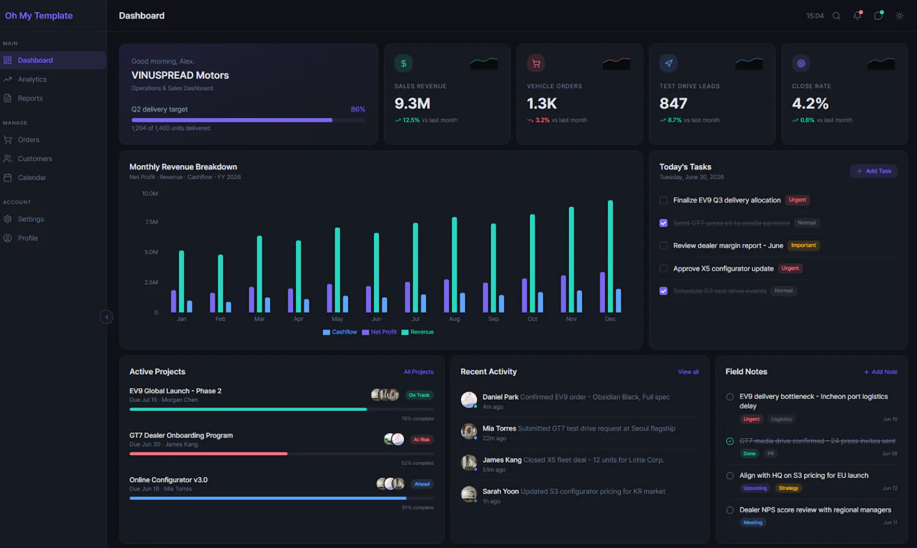Click the Strategy tag in Field Notes
This screenshot has width=917, height=548.
(x=789, y=488)
